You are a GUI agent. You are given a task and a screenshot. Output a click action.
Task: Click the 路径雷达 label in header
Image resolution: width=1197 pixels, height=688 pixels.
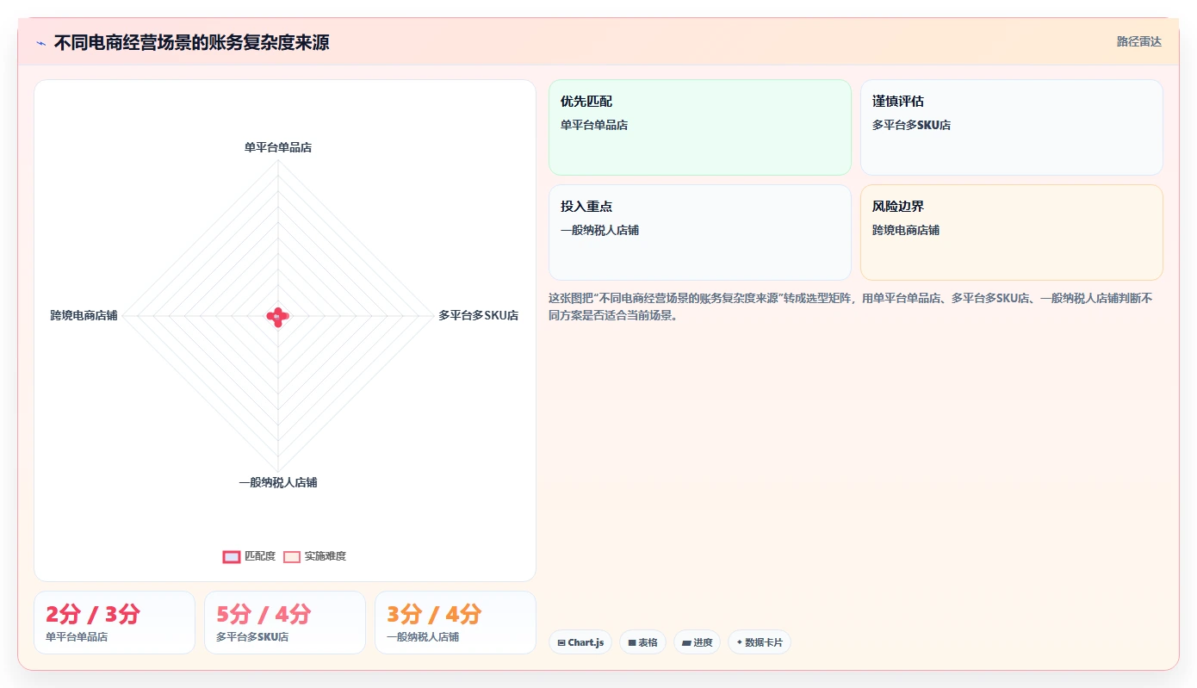click(1139, 41)
